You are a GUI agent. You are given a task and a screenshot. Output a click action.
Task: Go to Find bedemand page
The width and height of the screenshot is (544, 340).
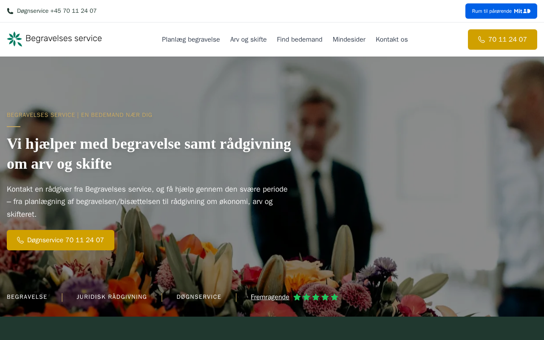pyautogui.click(x=300, y=40)
